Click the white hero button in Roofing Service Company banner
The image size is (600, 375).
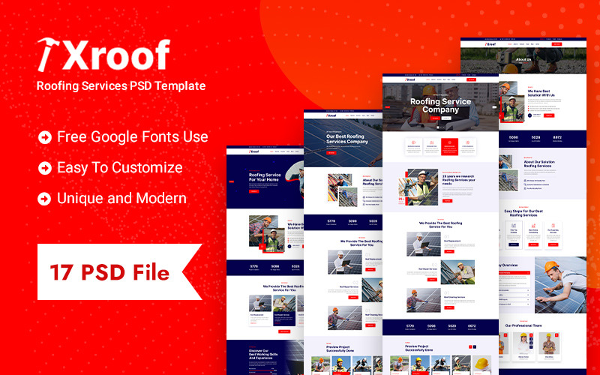pyautogui.click(x=446, y=118)
